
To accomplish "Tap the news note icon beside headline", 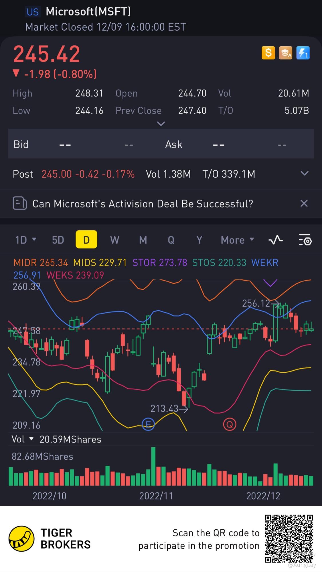I will click(x=20, y=203).
